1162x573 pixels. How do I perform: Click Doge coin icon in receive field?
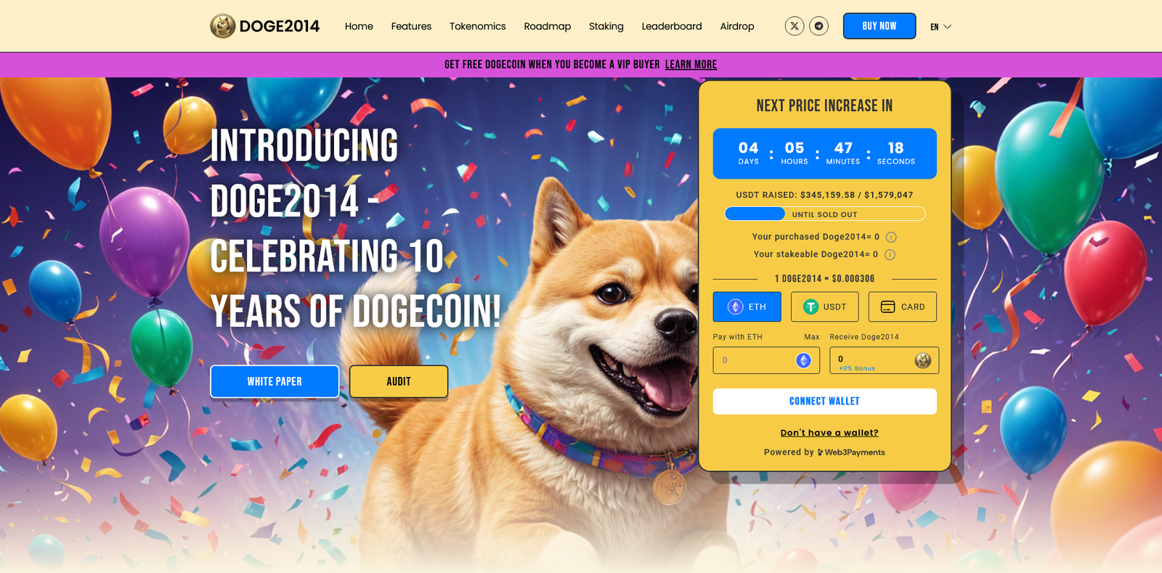pyautogui.click(x=923, y=360)
